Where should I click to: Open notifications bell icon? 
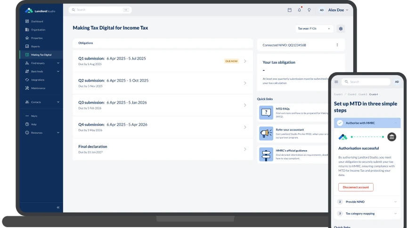pos(299,10)
